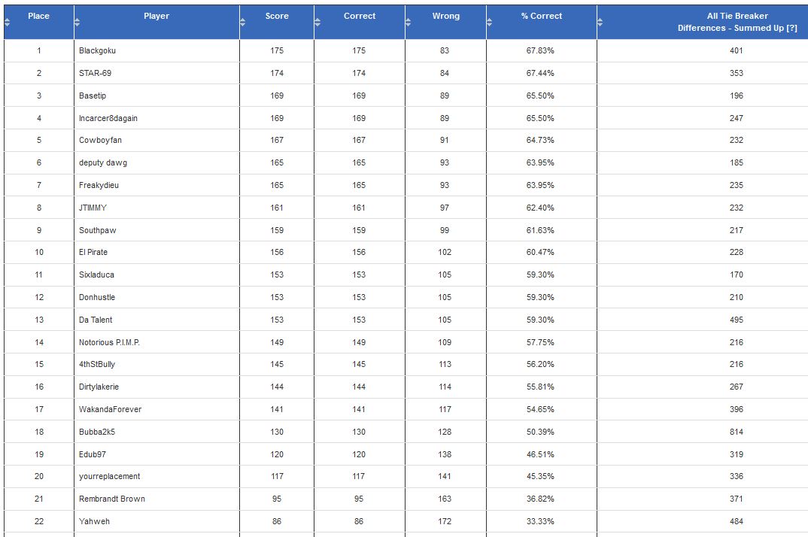Click the sort arrows beside the Place header

8,22
